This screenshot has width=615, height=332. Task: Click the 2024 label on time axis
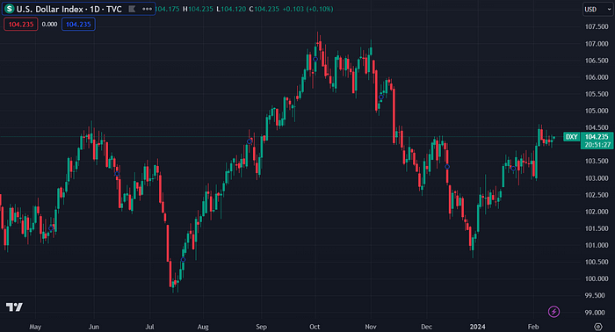478,327
